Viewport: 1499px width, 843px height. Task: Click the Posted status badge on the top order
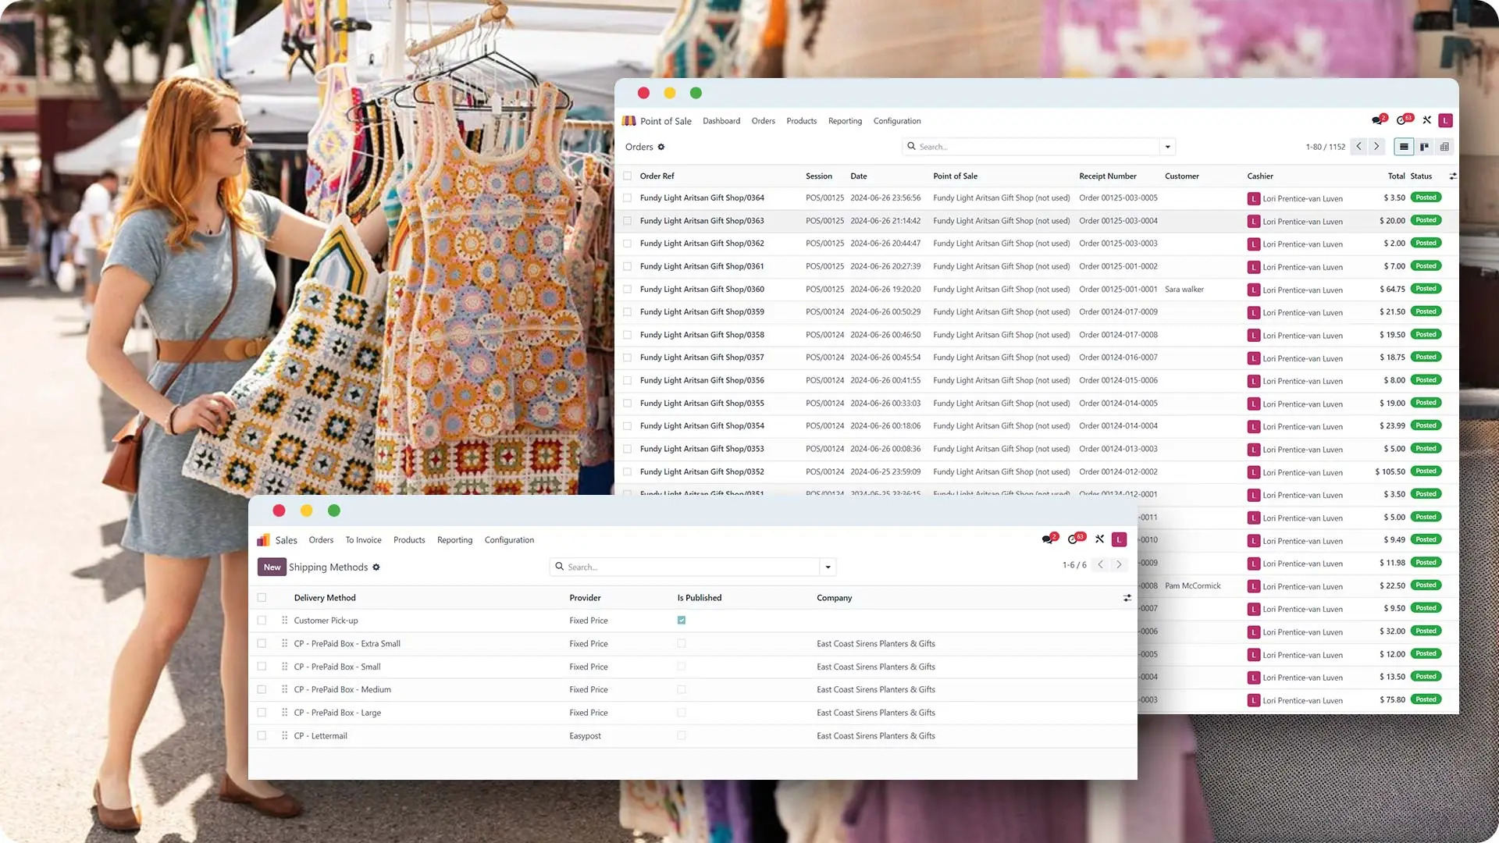coord(1426,197)
